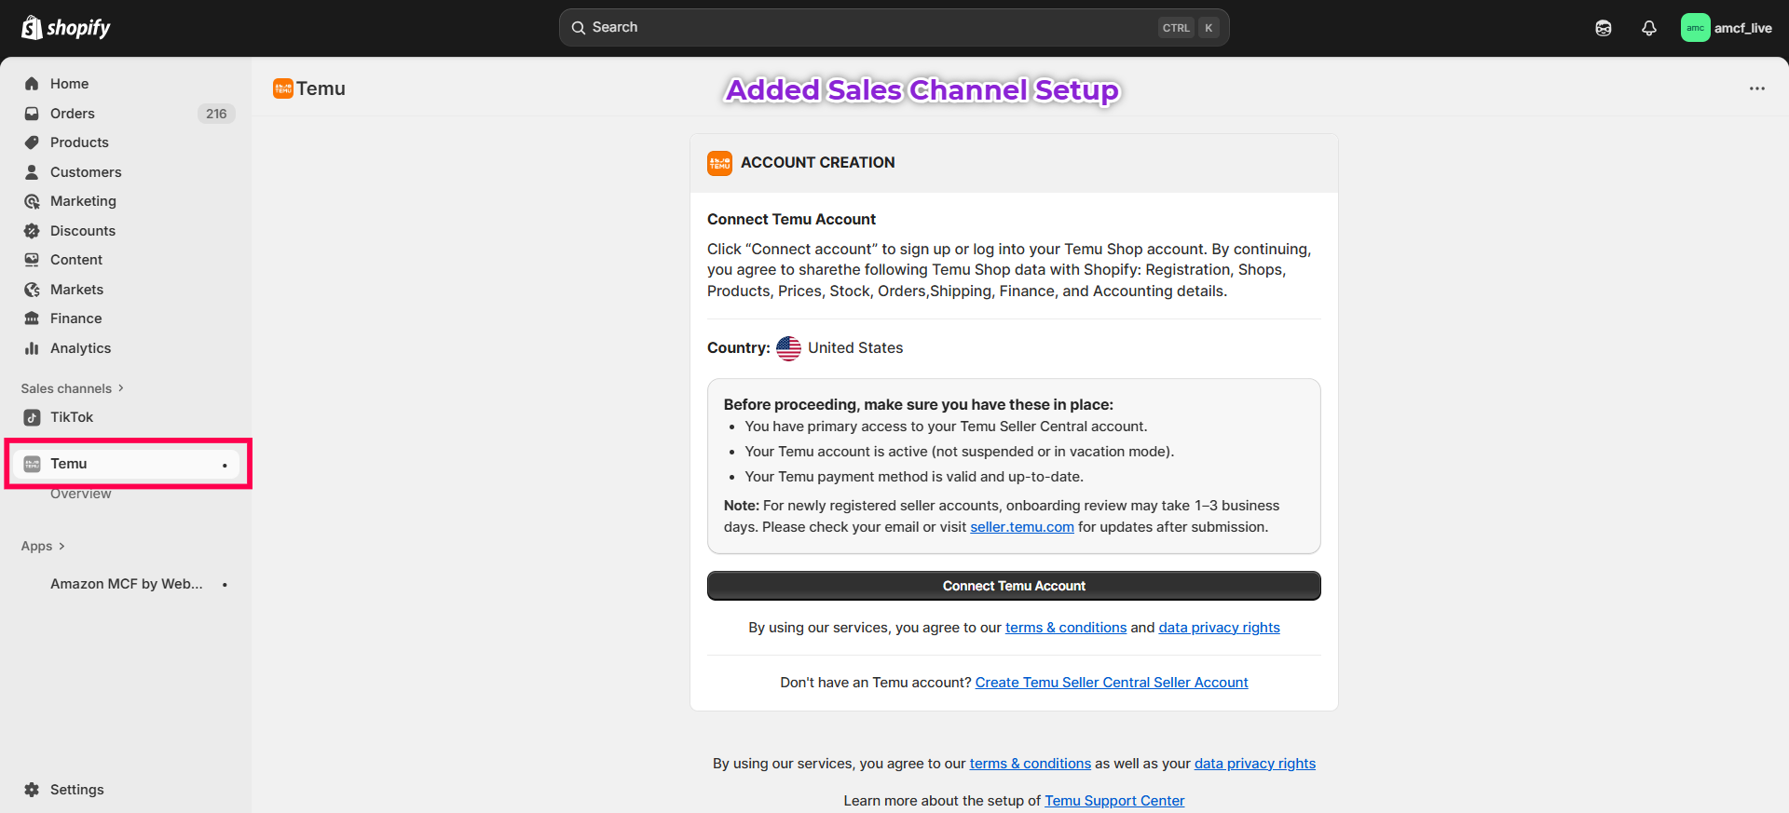Click the Shopify logo
The width and height of the screenshot is (1789, 813).
(65, 28)
